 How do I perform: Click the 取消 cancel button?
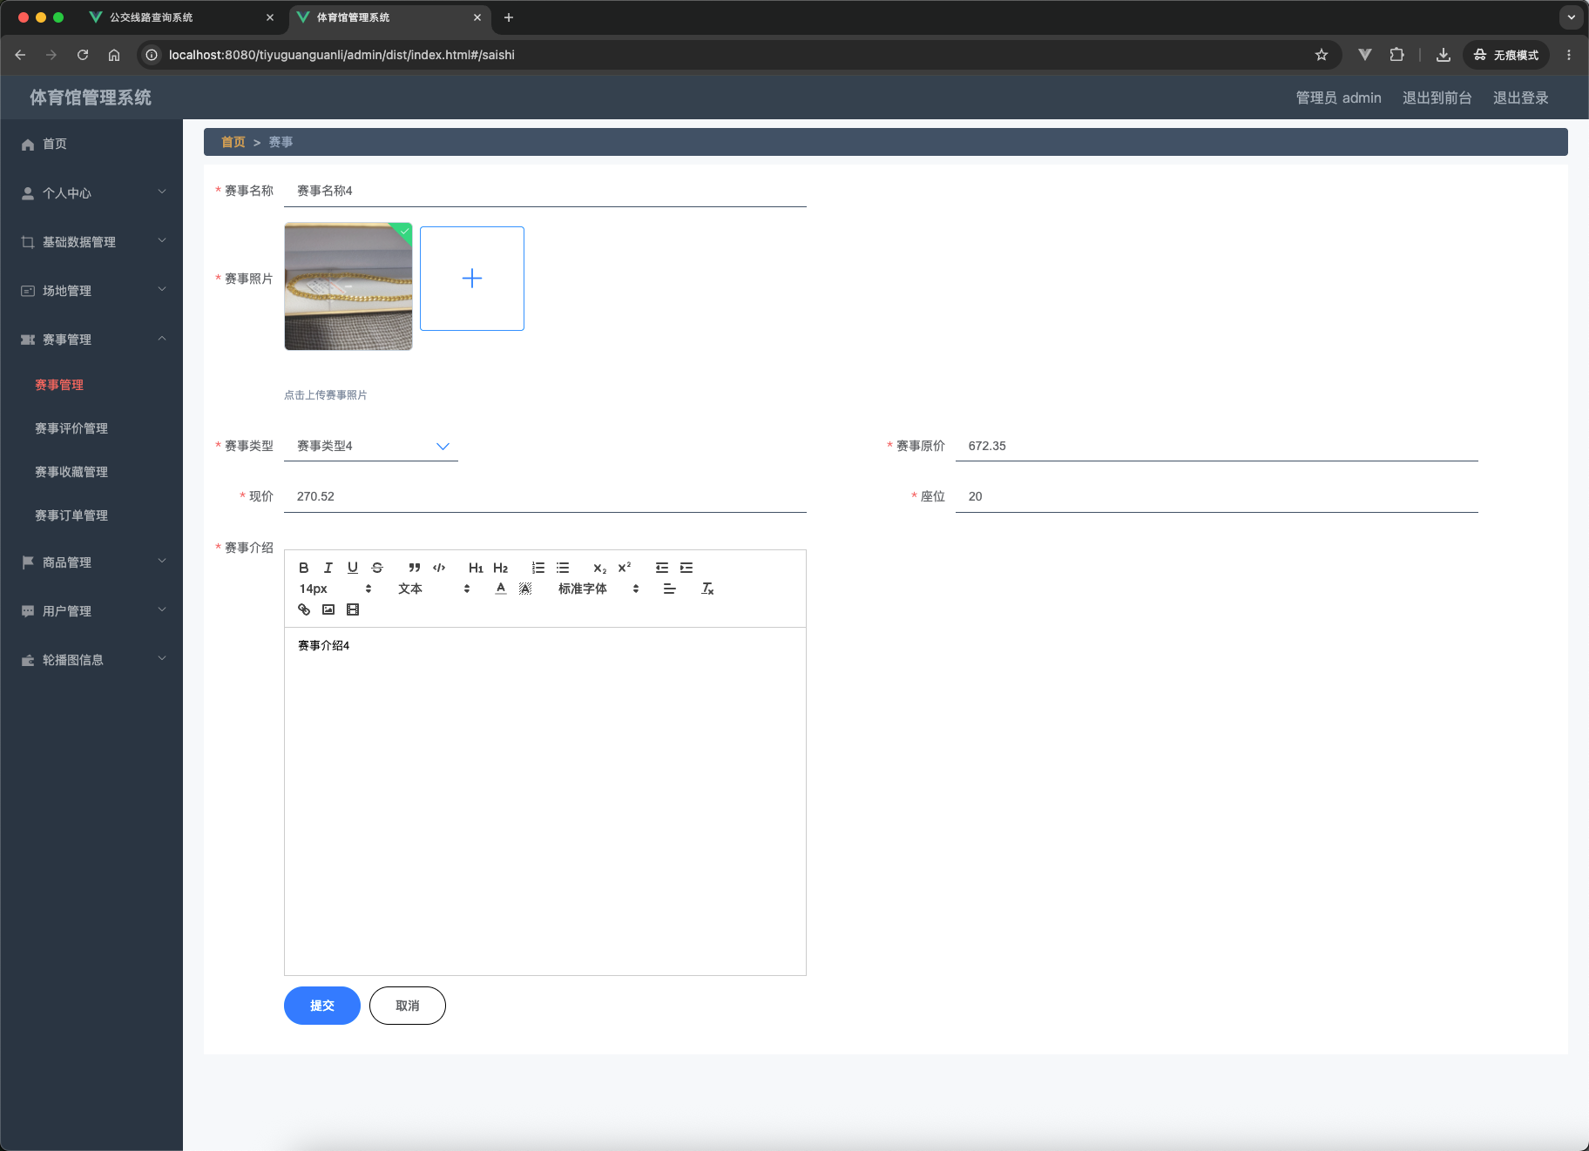pyautogui.click(x=408, y=1006)
